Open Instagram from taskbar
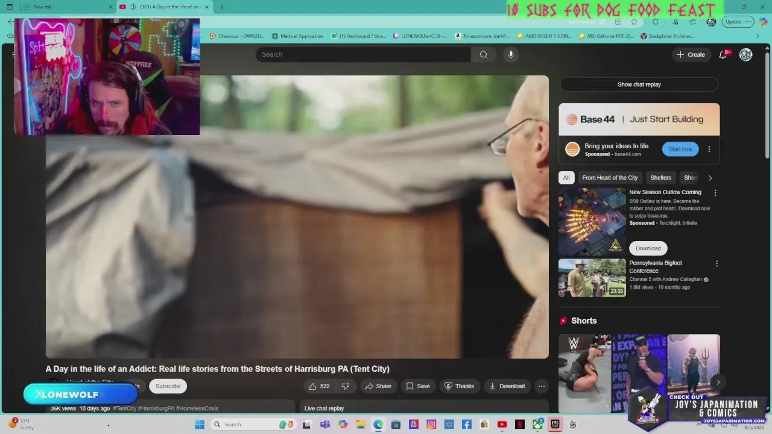The width and height of the screenshot is (772, 434). (431, 424)
